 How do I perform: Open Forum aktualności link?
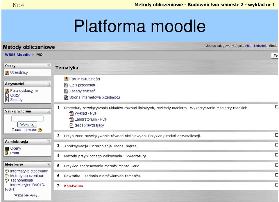[x=85, y=79]
